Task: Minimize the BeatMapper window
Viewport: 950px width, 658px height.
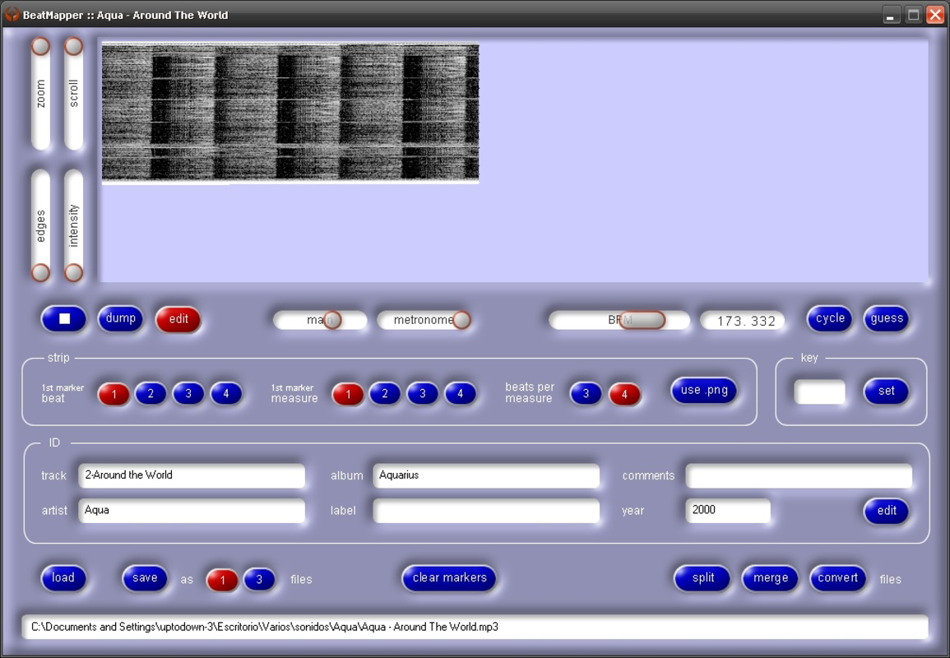Action: (890, 15)
